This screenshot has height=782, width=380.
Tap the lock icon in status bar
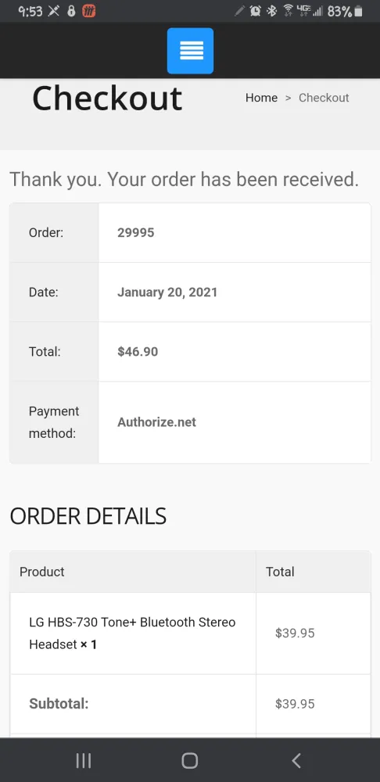pos(71,11)
